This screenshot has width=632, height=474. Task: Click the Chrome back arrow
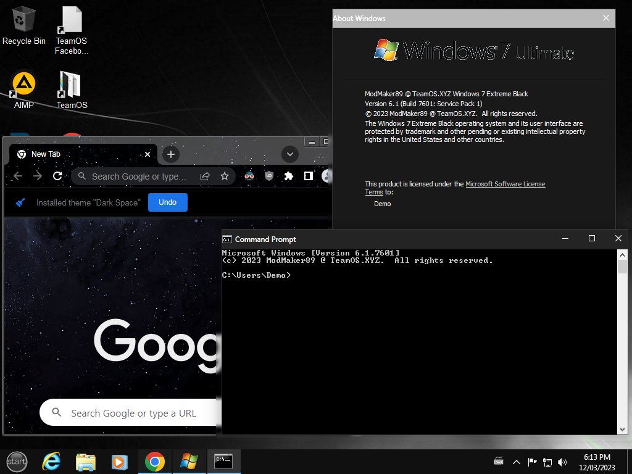[18, 176]
